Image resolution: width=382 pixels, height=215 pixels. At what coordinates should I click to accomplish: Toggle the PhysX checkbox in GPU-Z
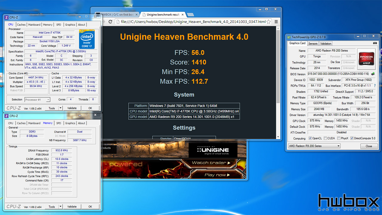[x=338, y=138]
